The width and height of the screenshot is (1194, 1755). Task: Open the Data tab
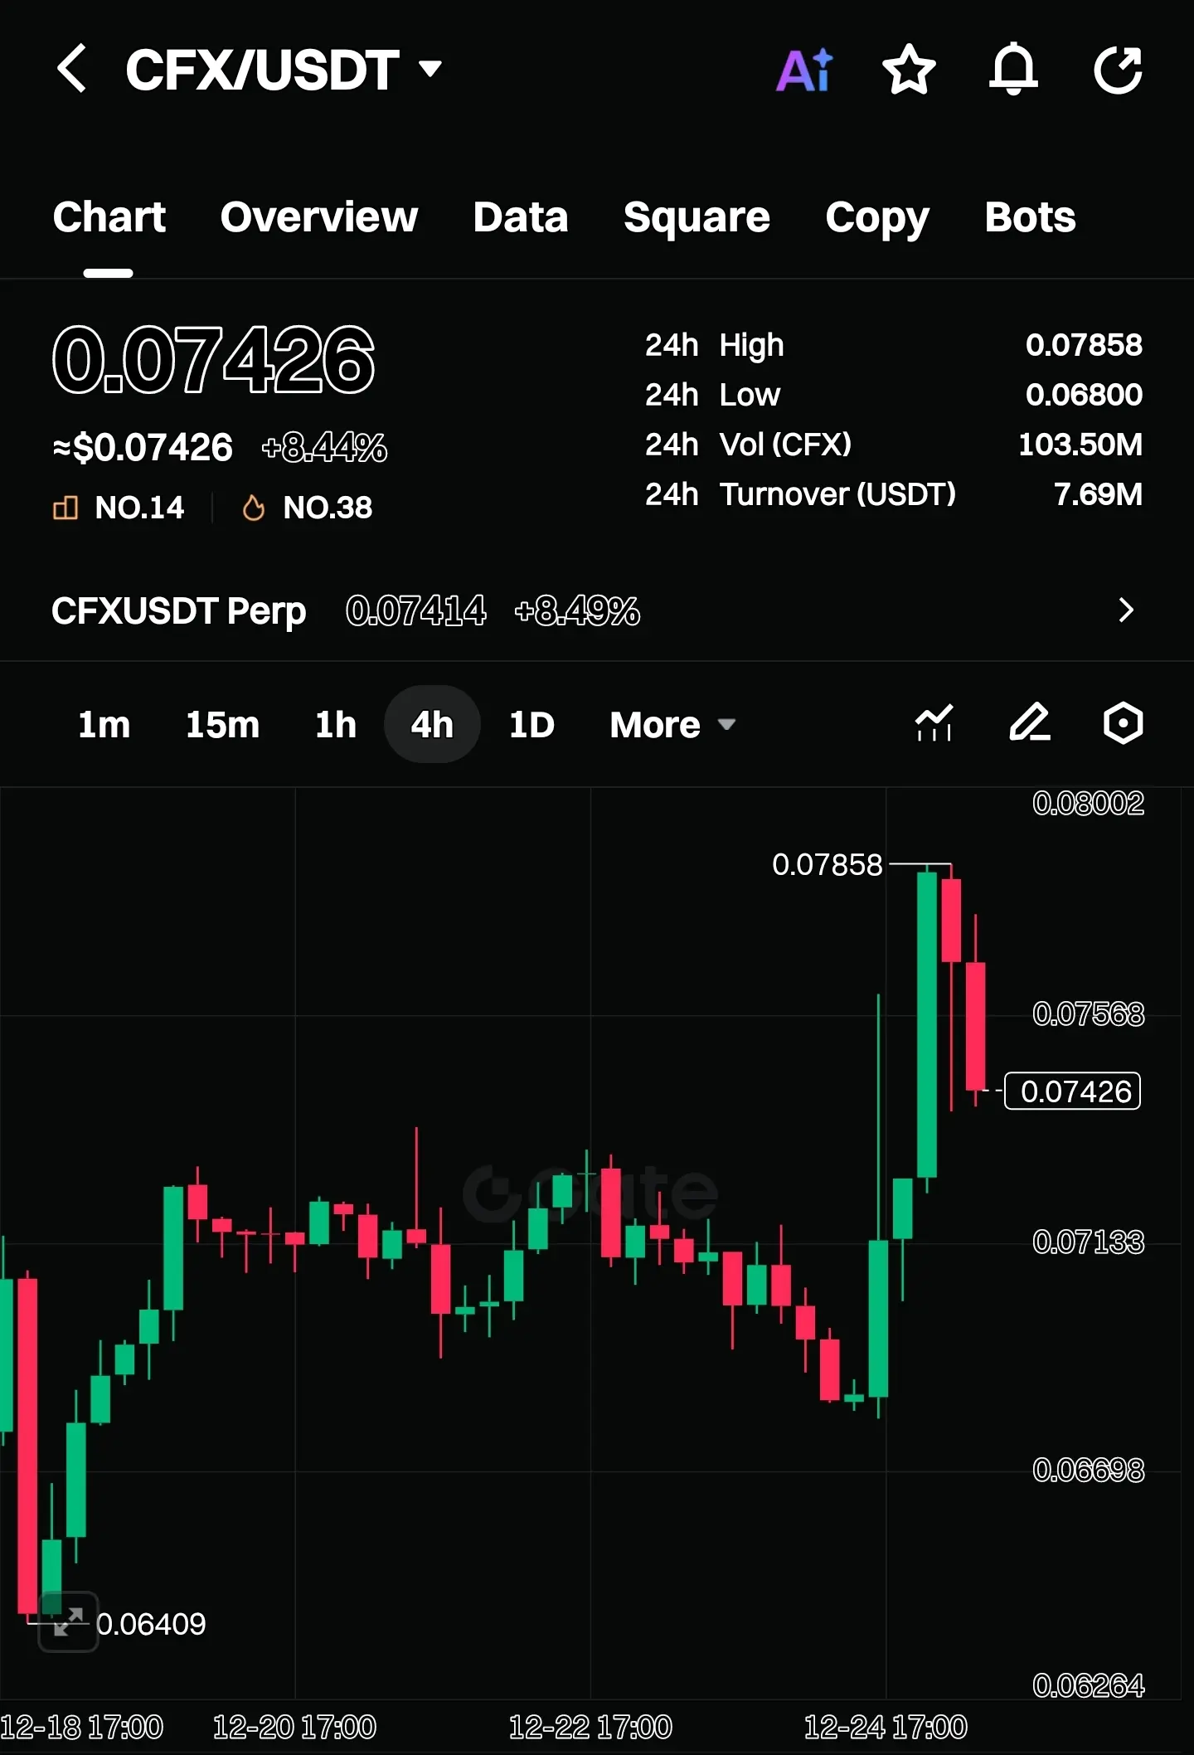[x=521, y=217]
